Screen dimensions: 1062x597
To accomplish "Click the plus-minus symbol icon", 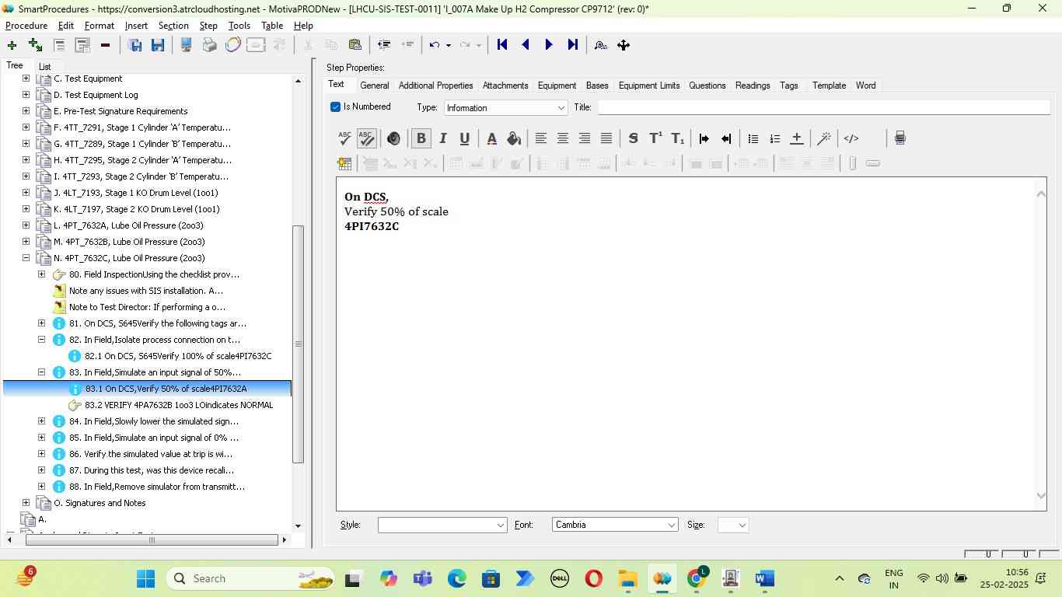I will click(x=796, y=138).
